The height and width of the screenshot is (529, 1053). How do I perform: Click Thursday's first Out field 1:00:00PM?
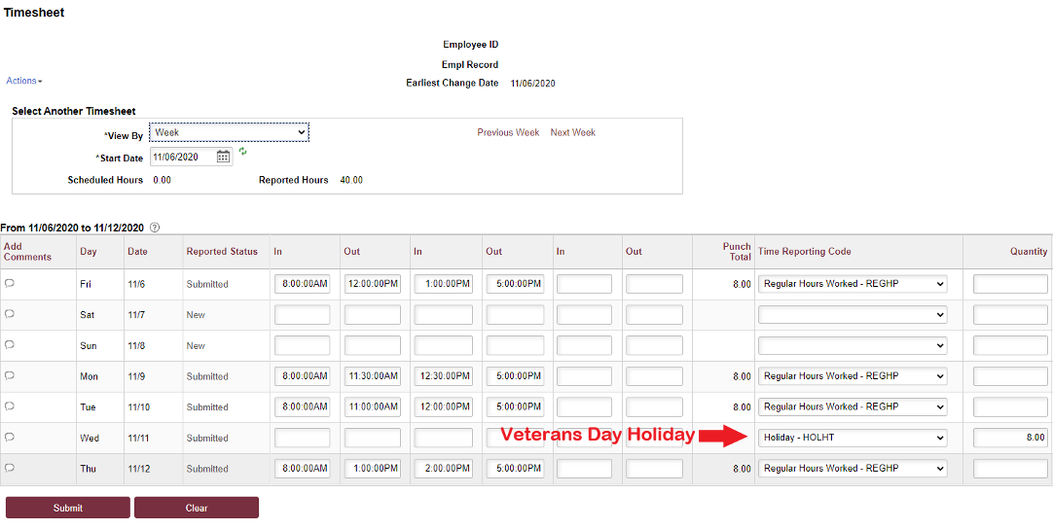[373, 469]
